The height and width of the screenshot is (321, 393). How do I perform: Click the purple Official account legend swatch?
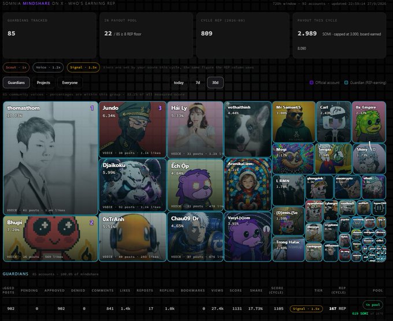(312, 83)
